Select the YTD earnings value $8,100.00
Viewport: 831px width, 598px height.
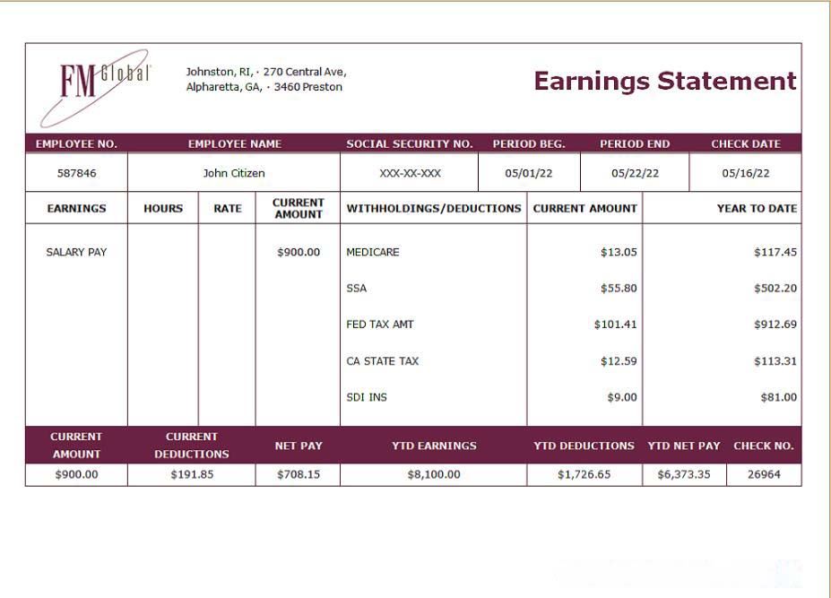pyautogui.click(x=434, y=474)
